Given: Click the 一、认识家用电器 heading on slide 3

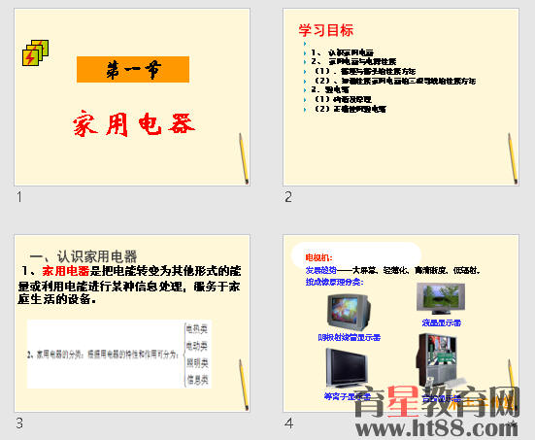Looking at the screenshot, I should [x=84, y=256].
